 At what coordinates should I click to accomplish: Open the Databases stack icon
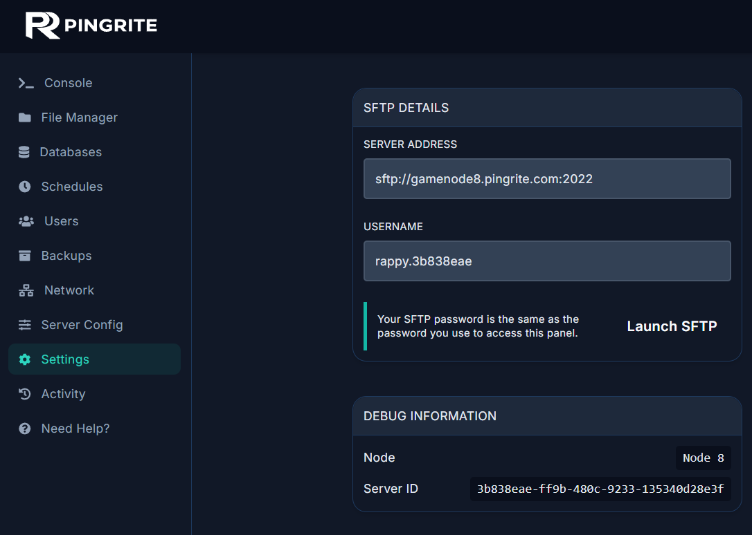click(x=26, y=152)
